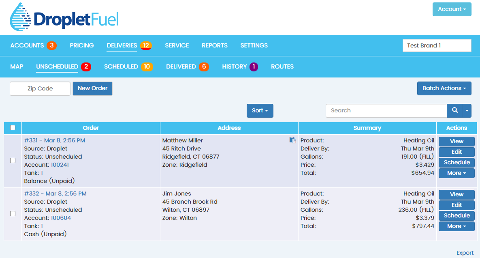Copy Matthew Miller's address using the copy icon
The width and height of the screenshot is (480, 258).
point(293,140)
